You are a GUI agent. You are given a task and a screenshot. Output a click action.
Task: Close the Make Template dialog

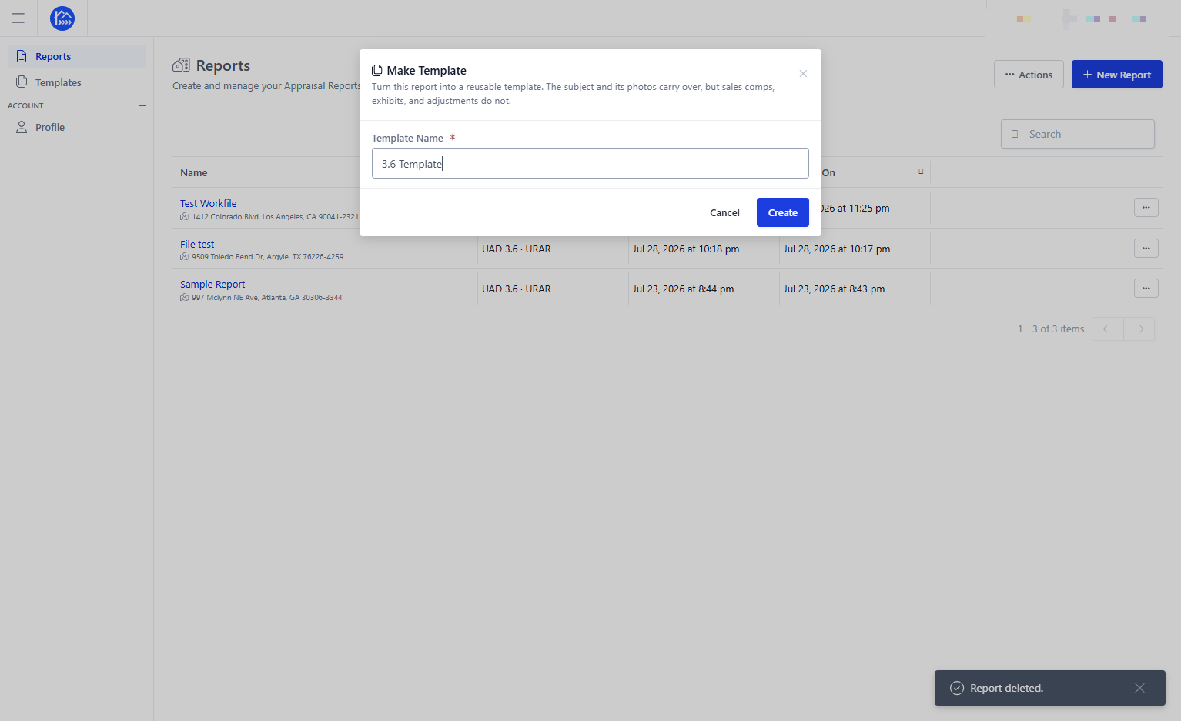click(803, 74)
